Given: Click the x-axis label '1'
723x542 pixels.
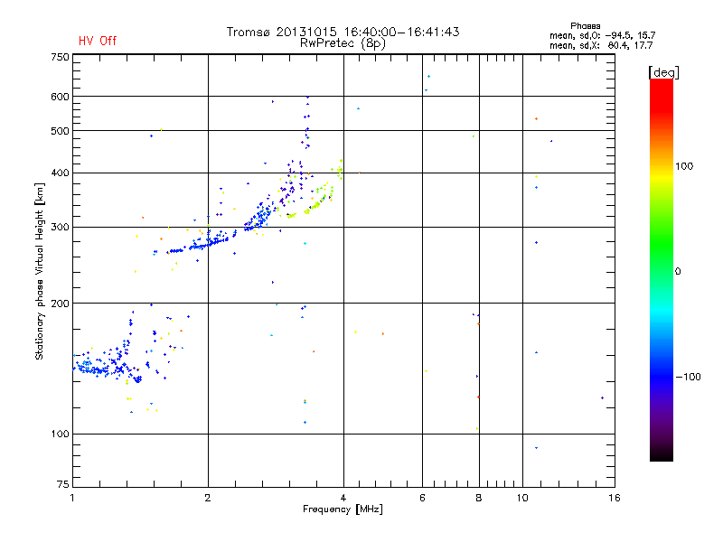Looking at the screenshot, I should click(72, 498).
